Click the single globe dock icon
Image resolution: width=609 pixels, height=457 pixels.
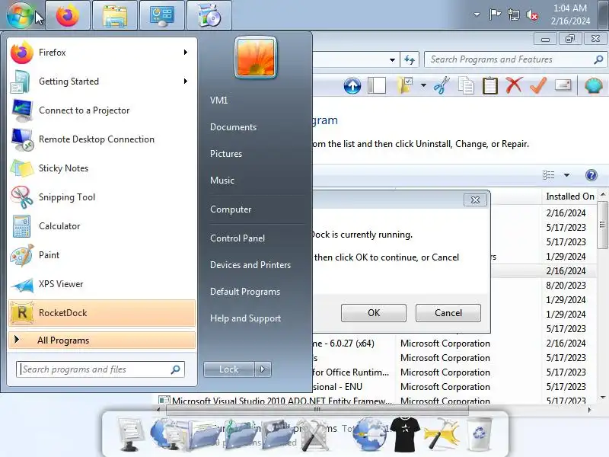369,433
